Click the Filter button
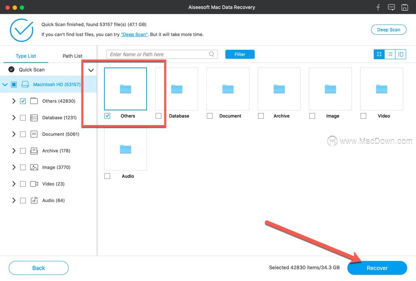 pyautogui.click(x=240, y=54)
